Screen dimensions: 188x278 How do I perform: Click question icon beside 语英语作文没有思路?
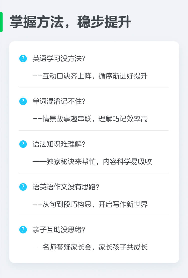click(x=23, y=187)
